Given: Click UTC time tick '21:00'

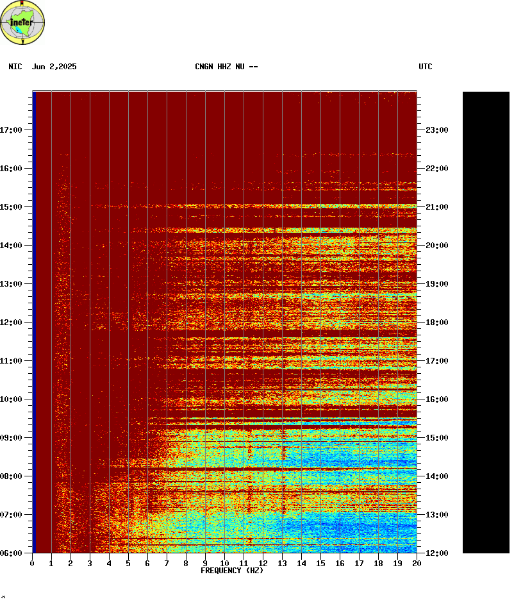Looking at the screenshot, I should (x=437, y=207).
